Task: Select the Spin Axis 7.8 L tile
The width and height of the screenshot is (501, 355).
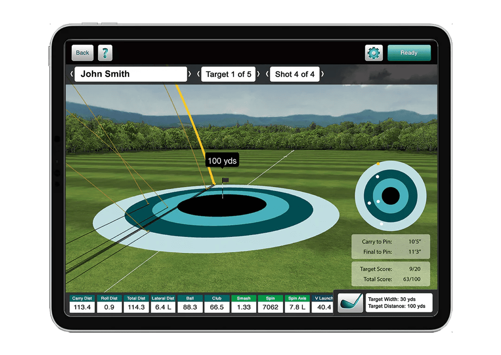Action: click(297, 304)
